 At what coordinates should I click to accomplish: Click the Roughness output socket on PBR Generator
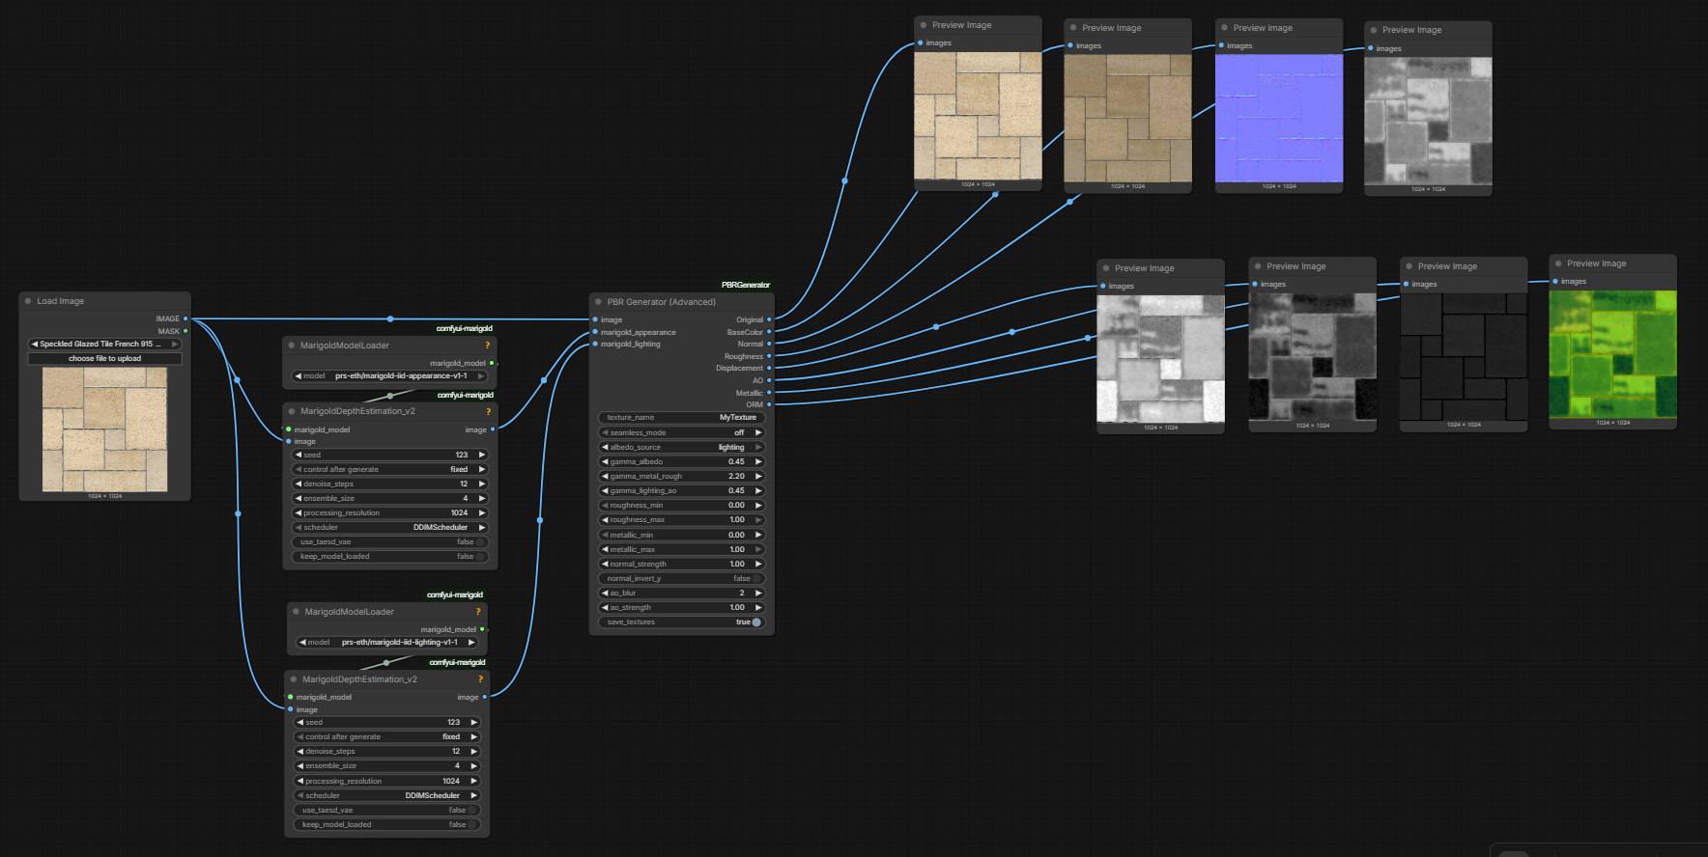click(769, 356)
